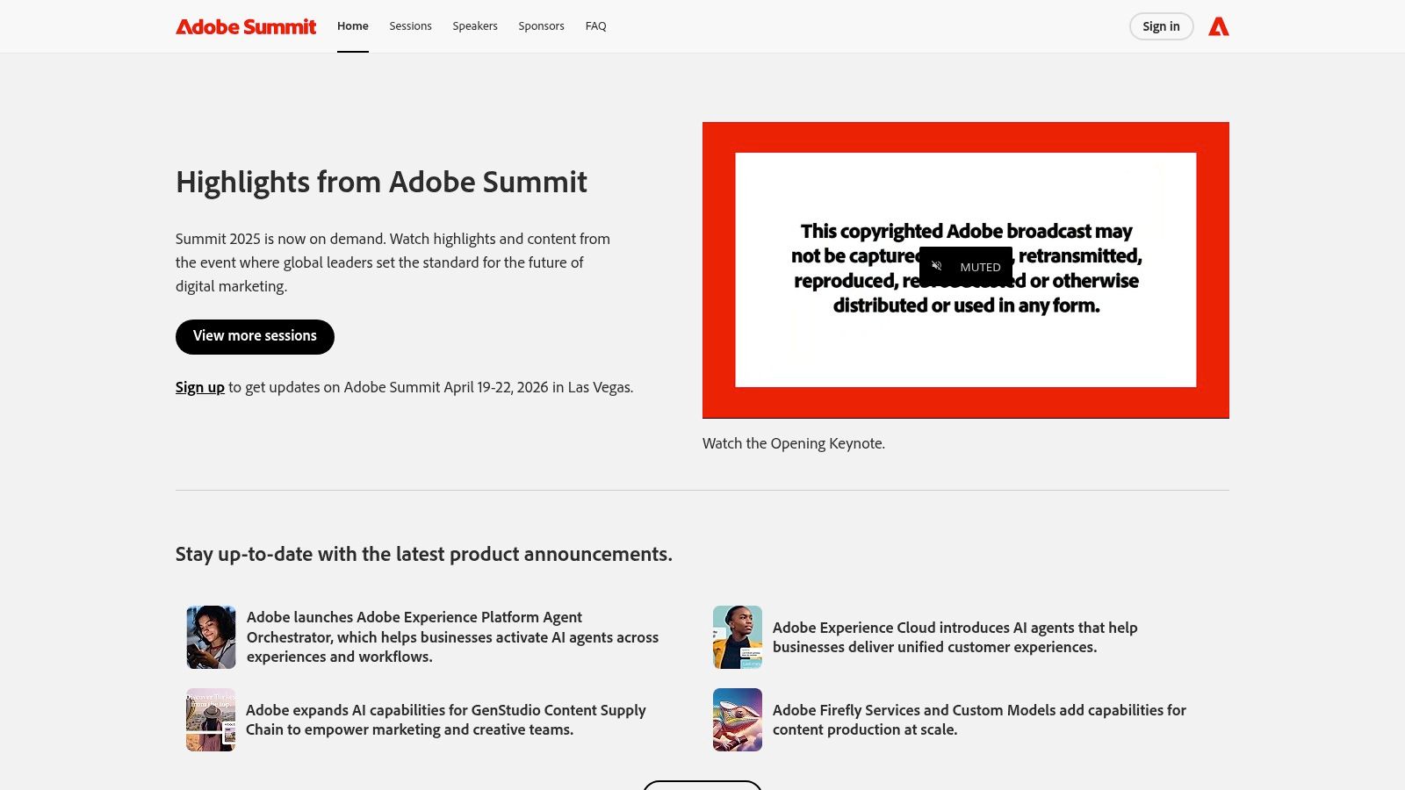Screen dimensions: 1405x790
Task: Click the red Adobe logo in top right
Action: 1219,26
